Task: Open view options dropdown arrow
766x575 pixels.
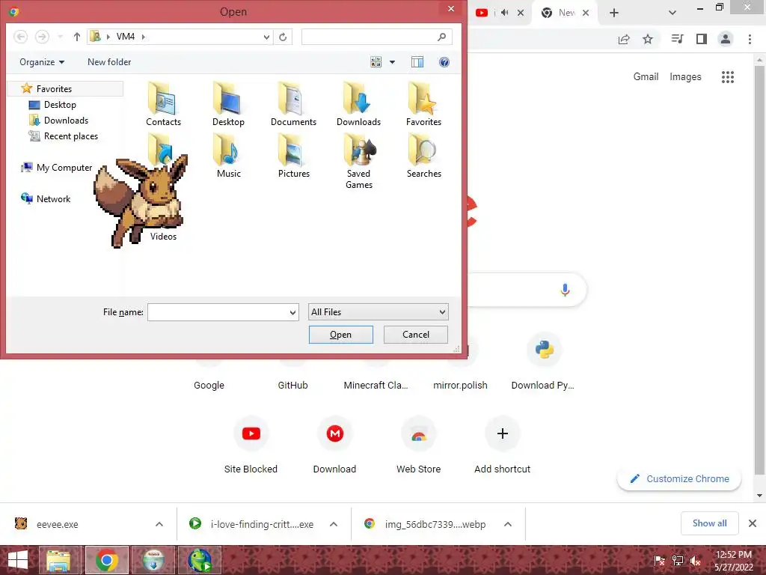Action: pyautogui.click(x=392, y=62)
